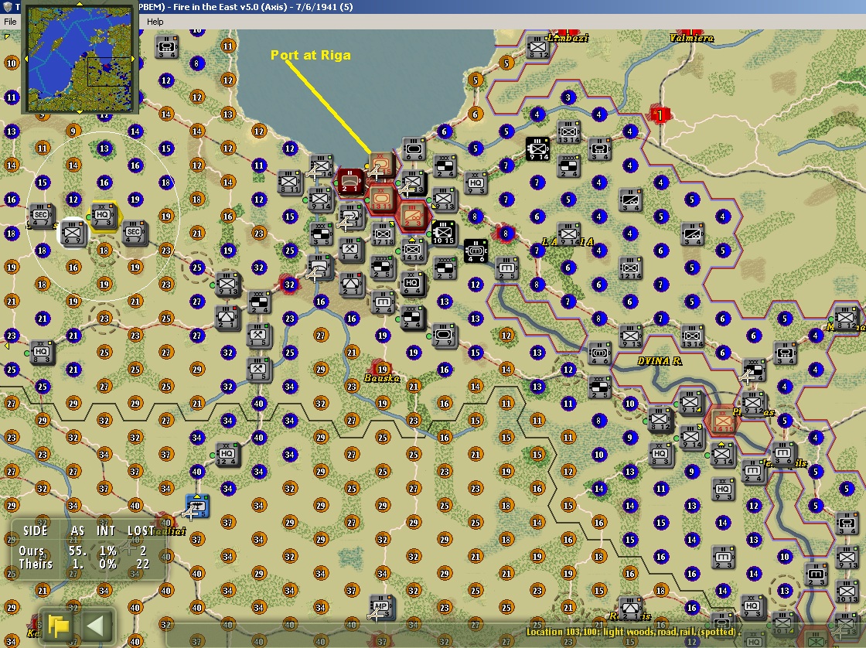This screenshot has height=648, width=866.
Task: Click the minimap overview thumbnail
Action: click(x=80, y=57)
